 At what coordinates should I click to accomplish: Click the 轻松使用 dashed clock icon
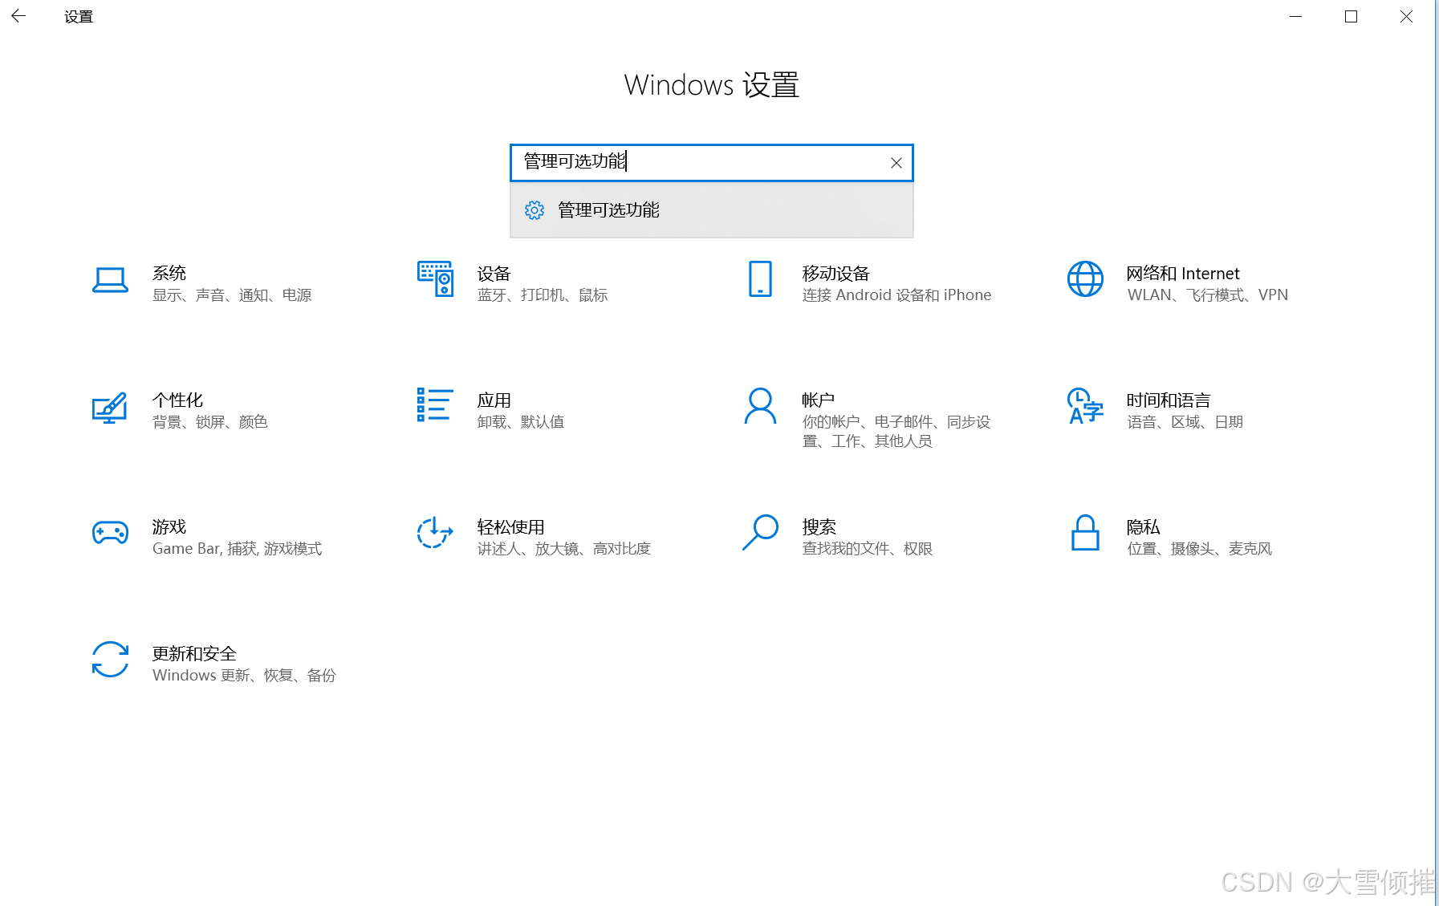(435, 532)
